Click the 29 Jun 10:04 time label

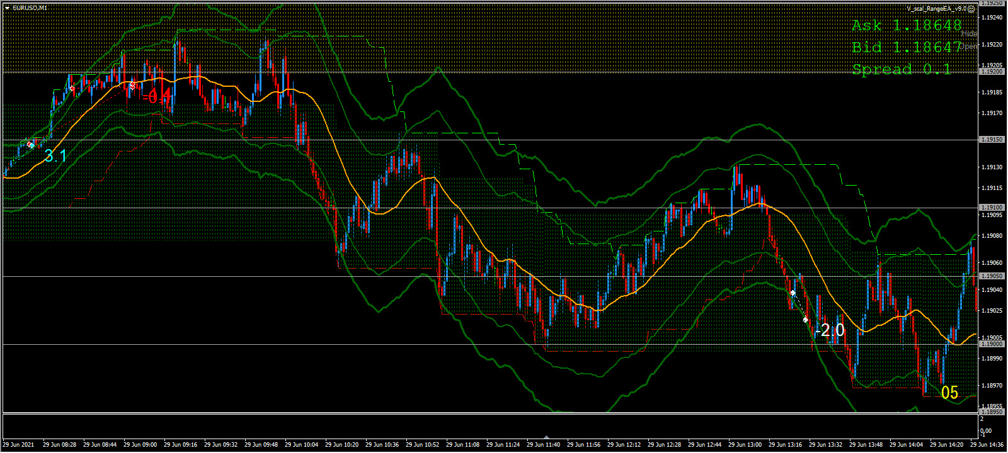click(301, 445)
